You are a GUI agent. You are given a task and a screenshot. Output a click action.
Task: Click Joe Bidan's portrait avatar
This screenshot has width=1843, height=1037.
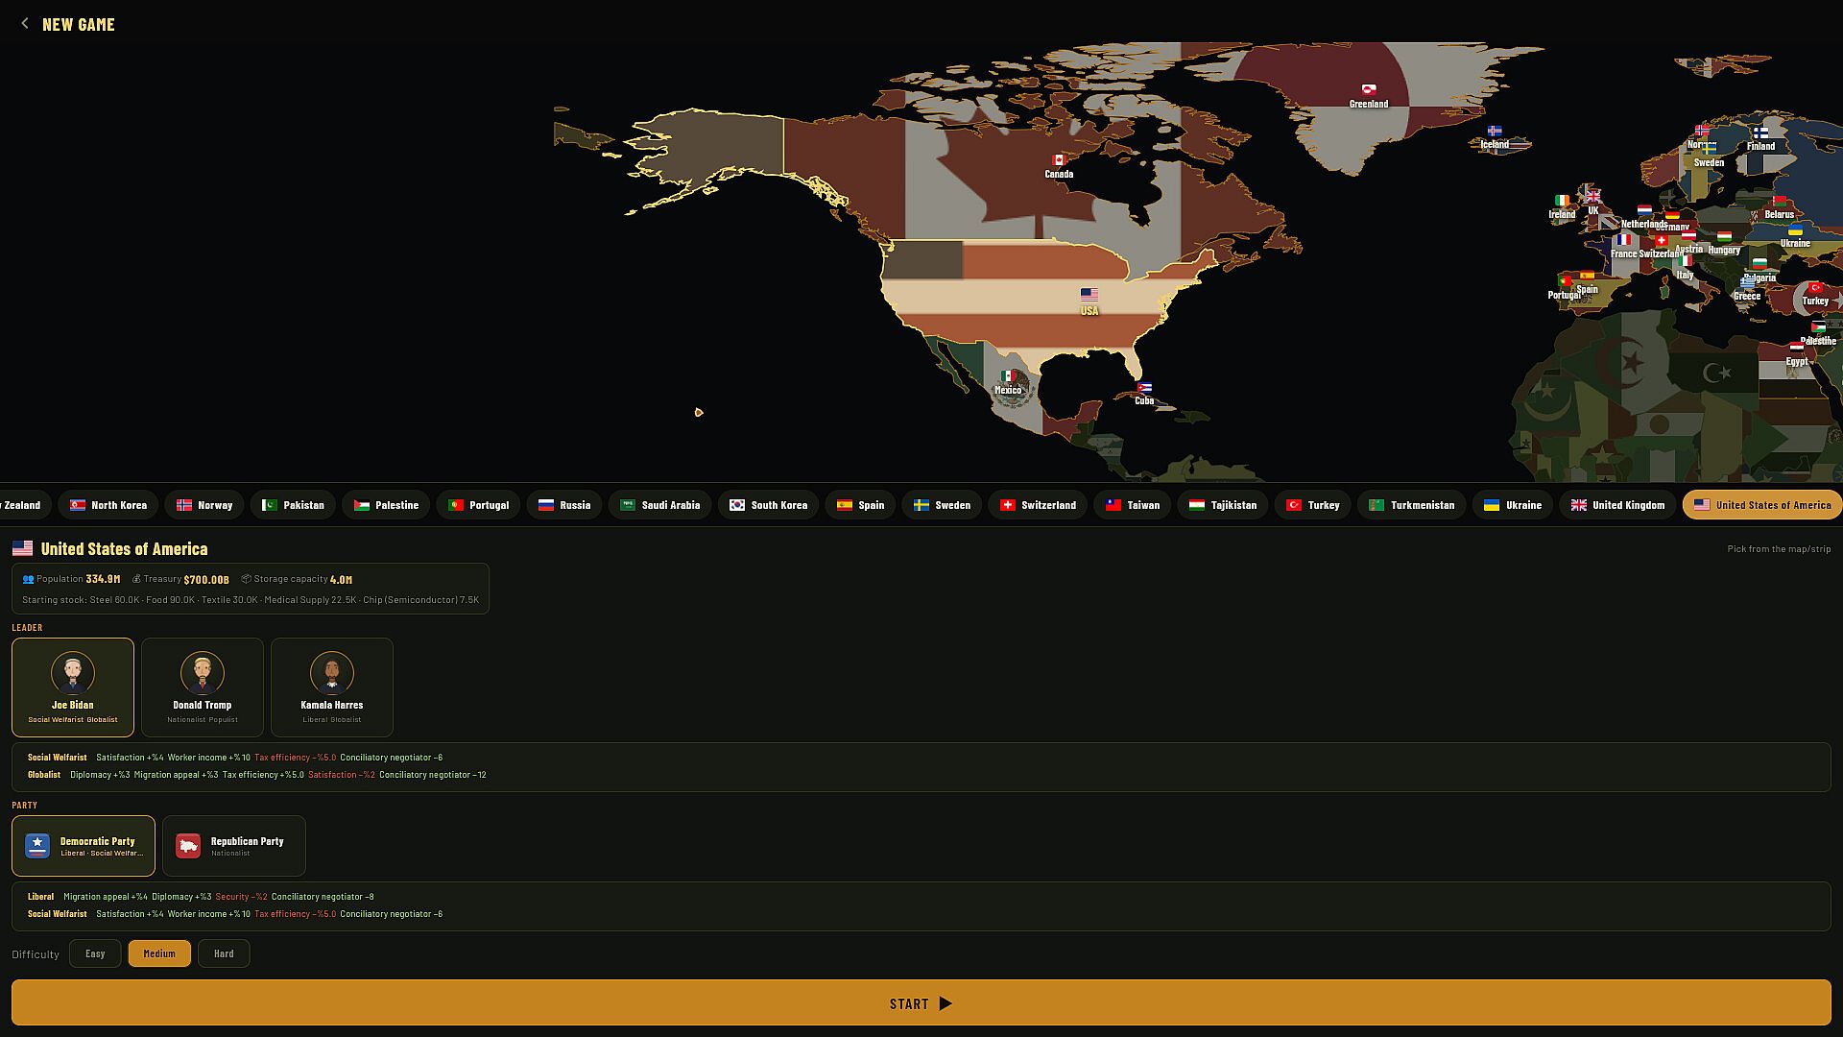tap(73, 673)
